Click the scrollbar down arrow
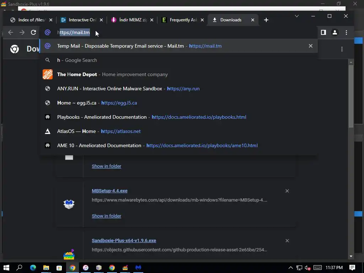The image size is (364, 273). pos(351,256)
